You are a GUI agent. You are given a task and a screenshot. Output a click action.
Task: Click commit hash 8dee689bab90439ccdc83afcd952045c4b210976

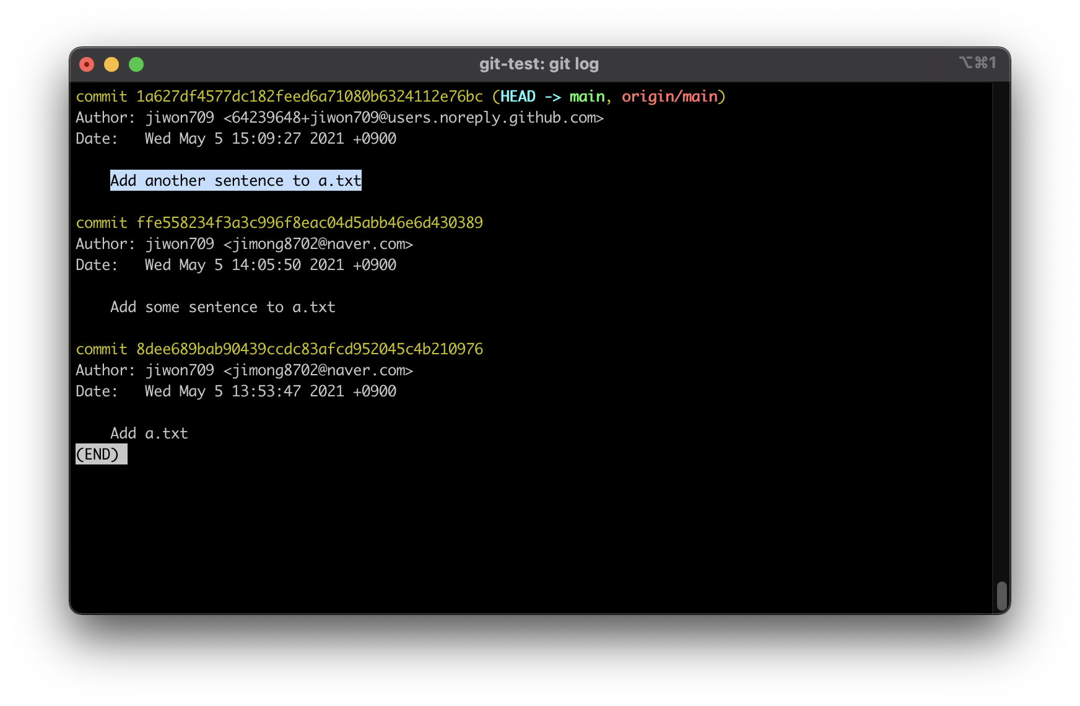pyautogui.click(x=310, y=349)
